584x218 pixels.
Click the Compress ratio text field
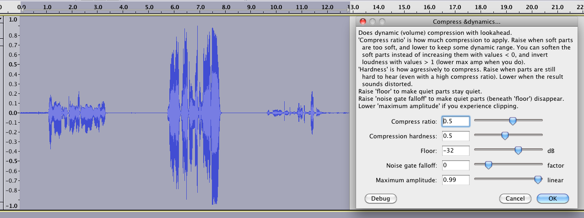click(x=456, y=121)
